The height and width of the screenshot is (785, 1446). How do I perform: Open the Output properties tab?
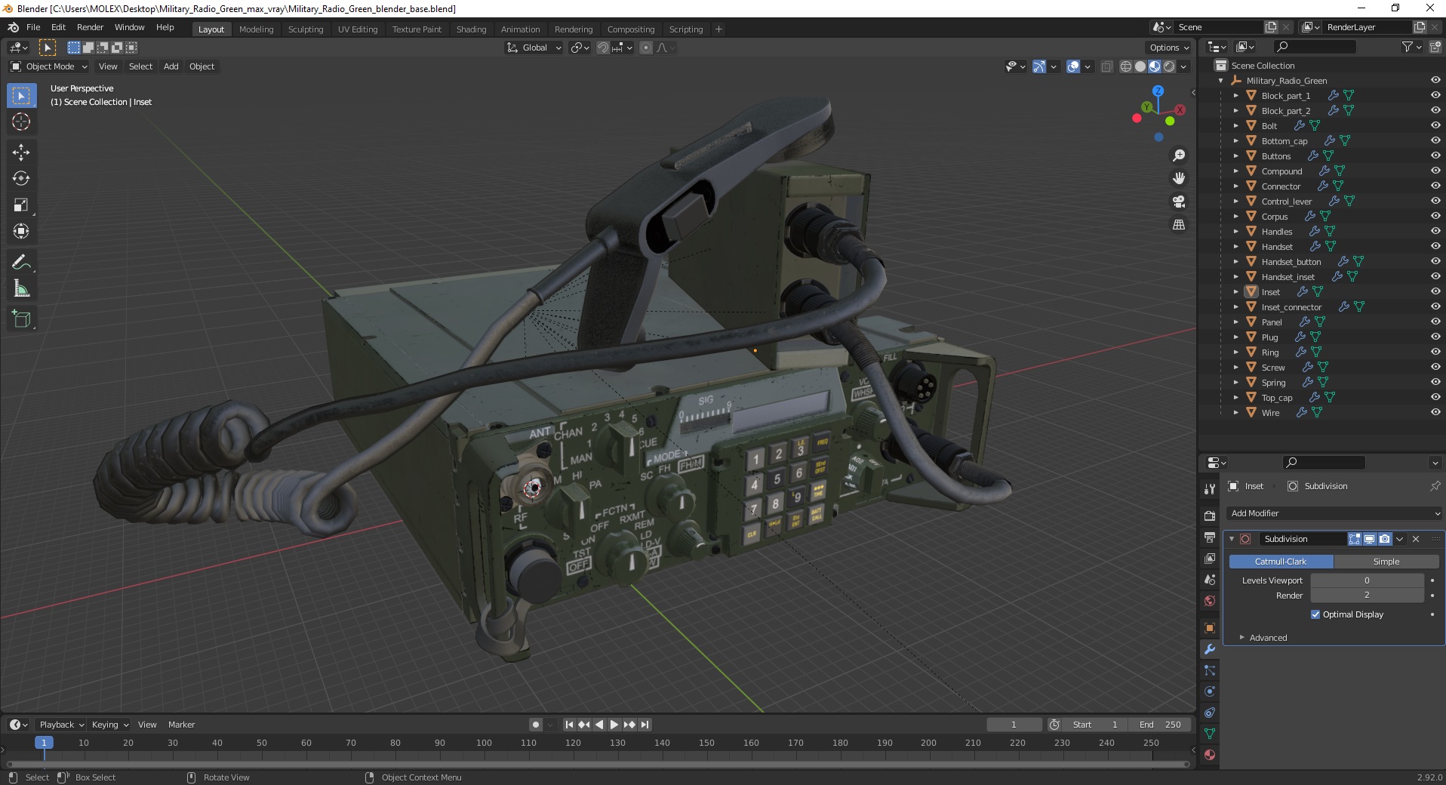(1210, 537)
